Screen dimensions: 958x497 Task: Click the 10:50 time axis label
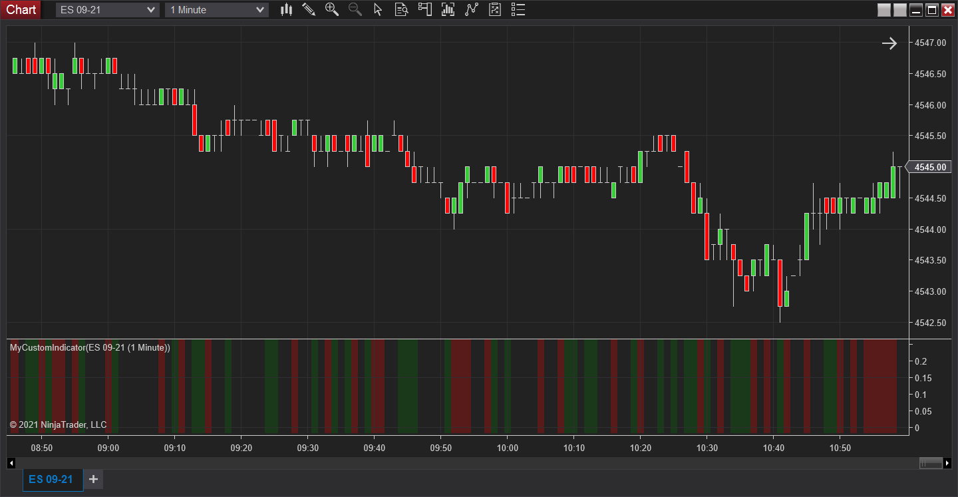click(840, 448)
